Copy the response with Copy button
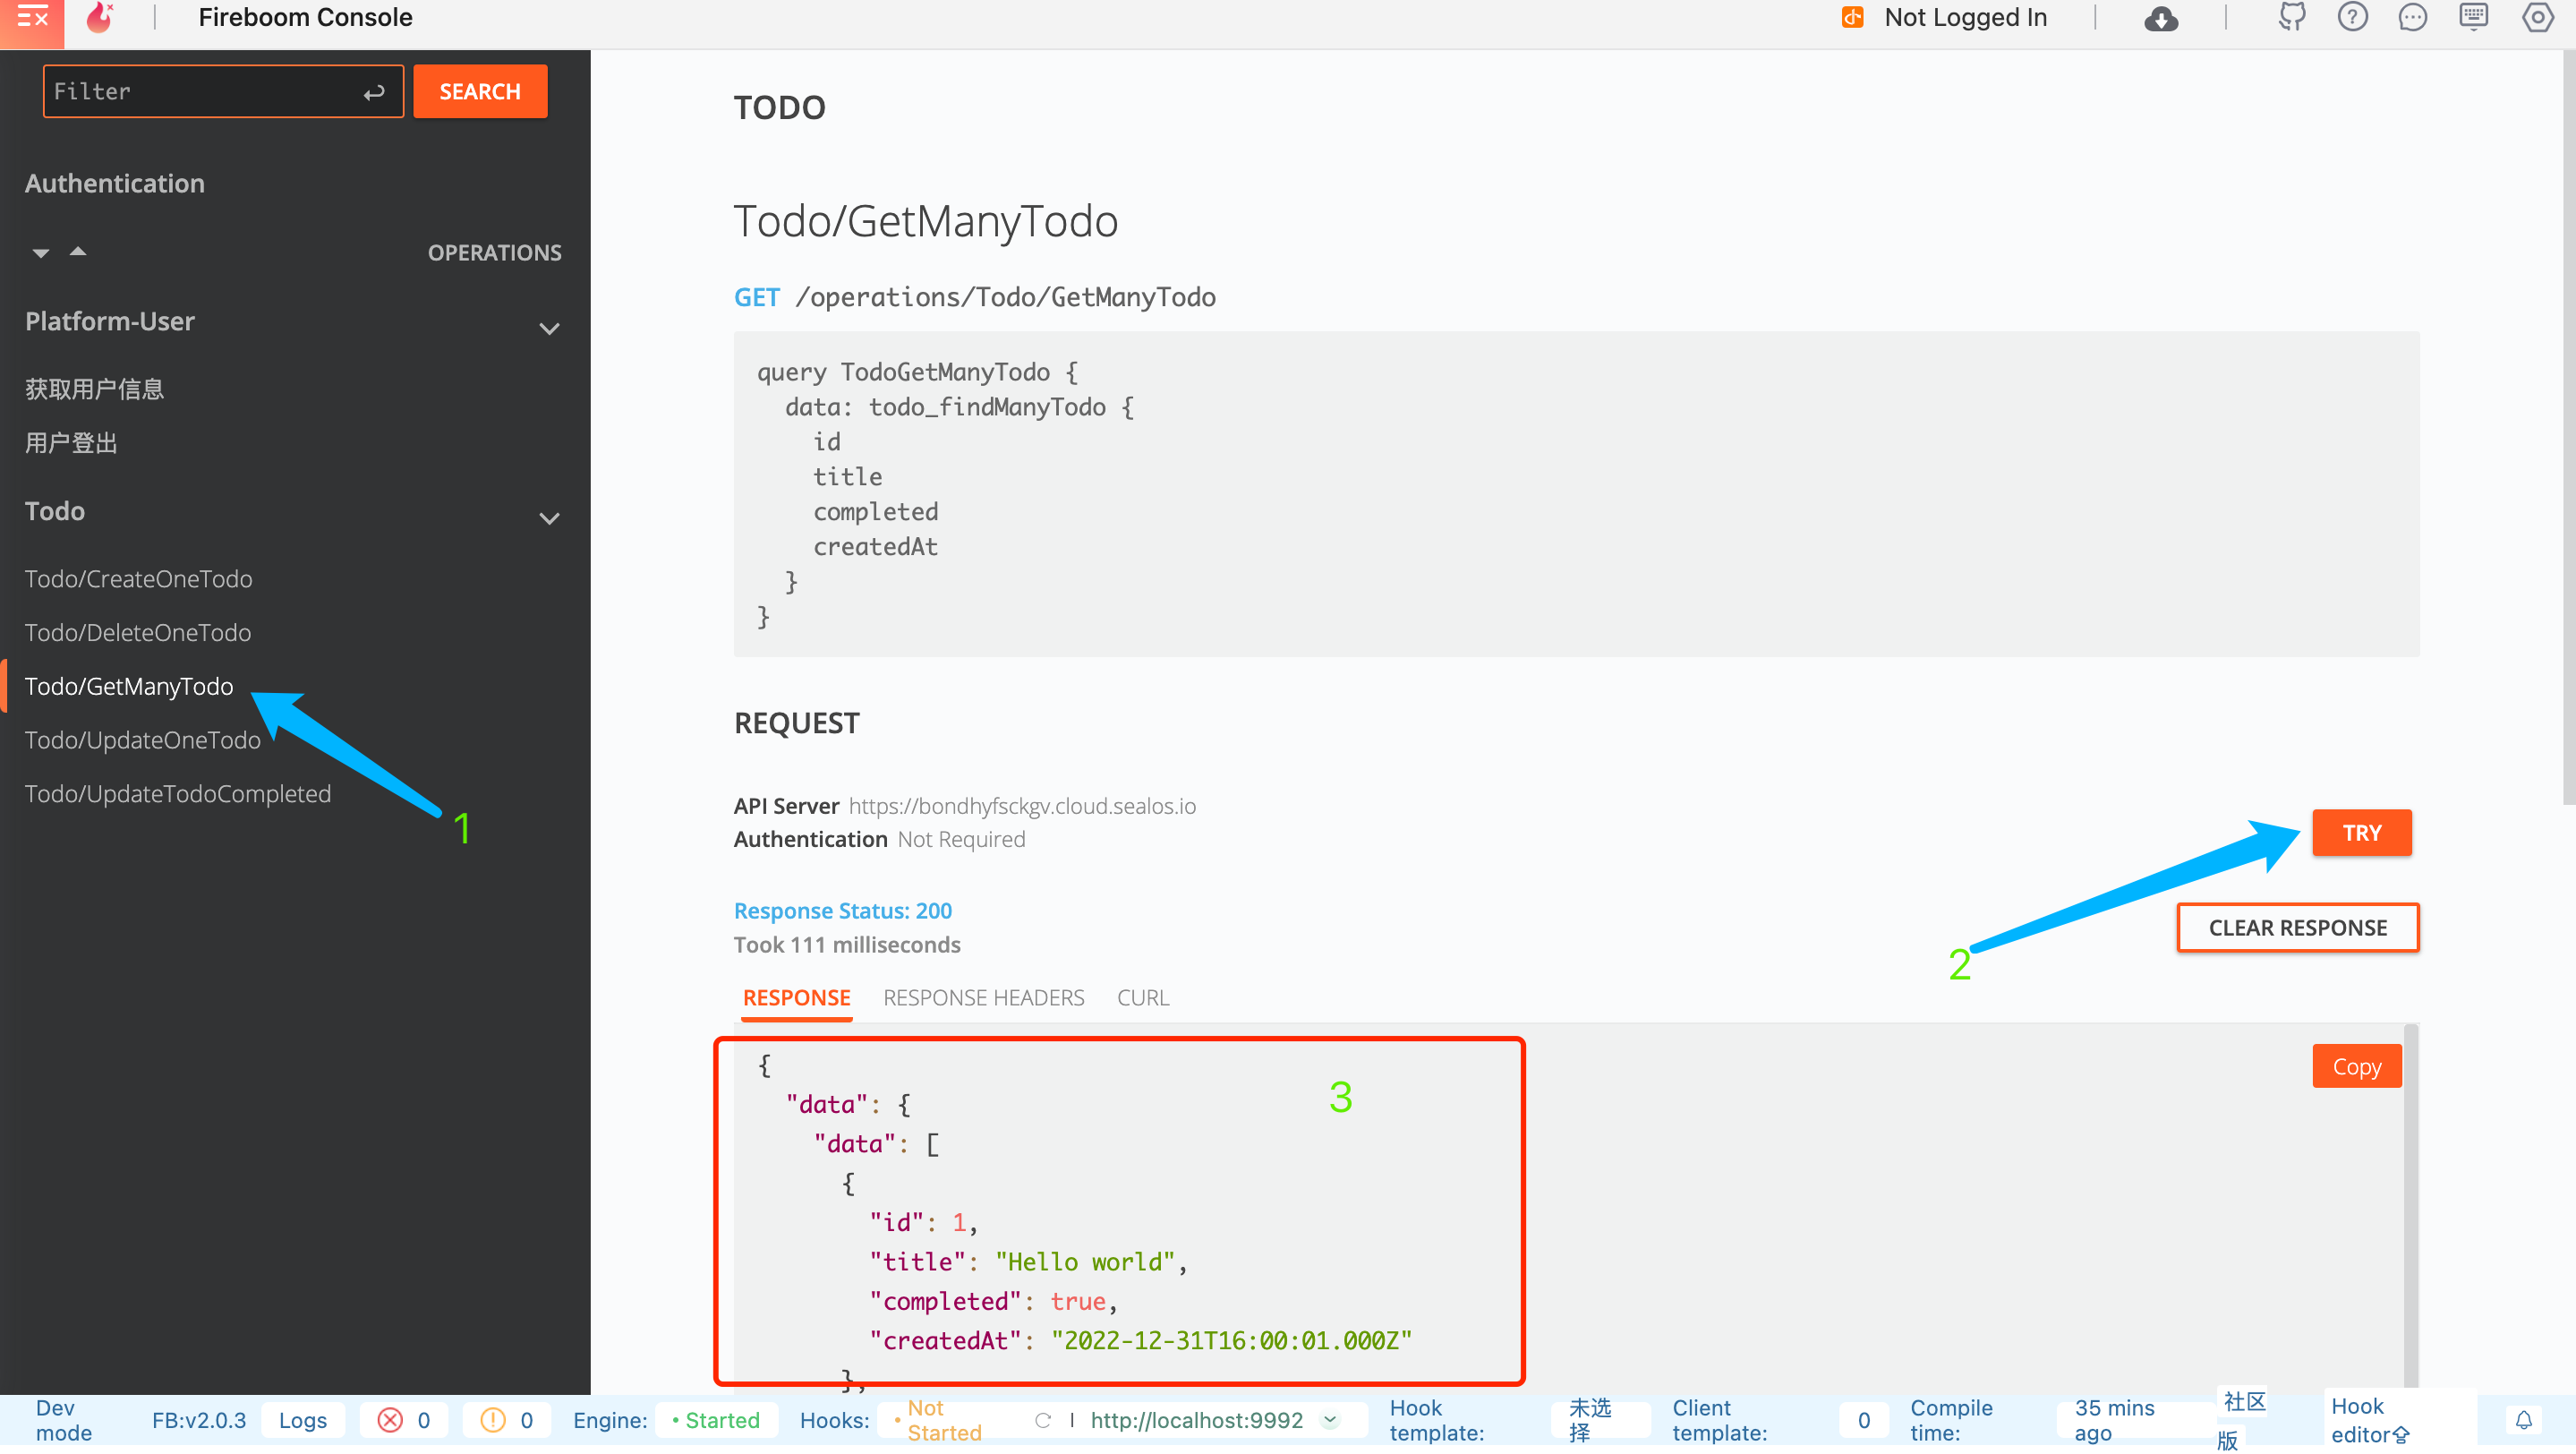 pyautogui.click(x=2355, y=1066)
